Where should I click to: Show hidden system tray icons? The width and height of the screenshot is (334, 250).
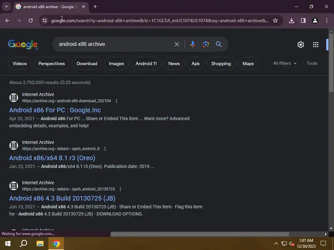pyautogui.click(x=276, y=243)
